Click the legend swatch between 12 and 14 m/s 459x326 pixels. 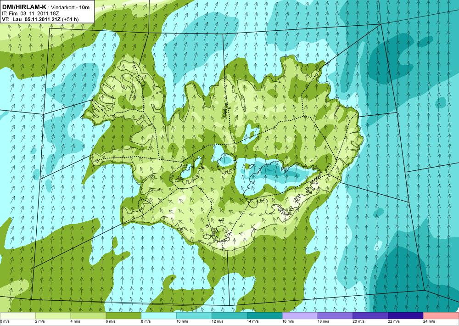point(229,316)
